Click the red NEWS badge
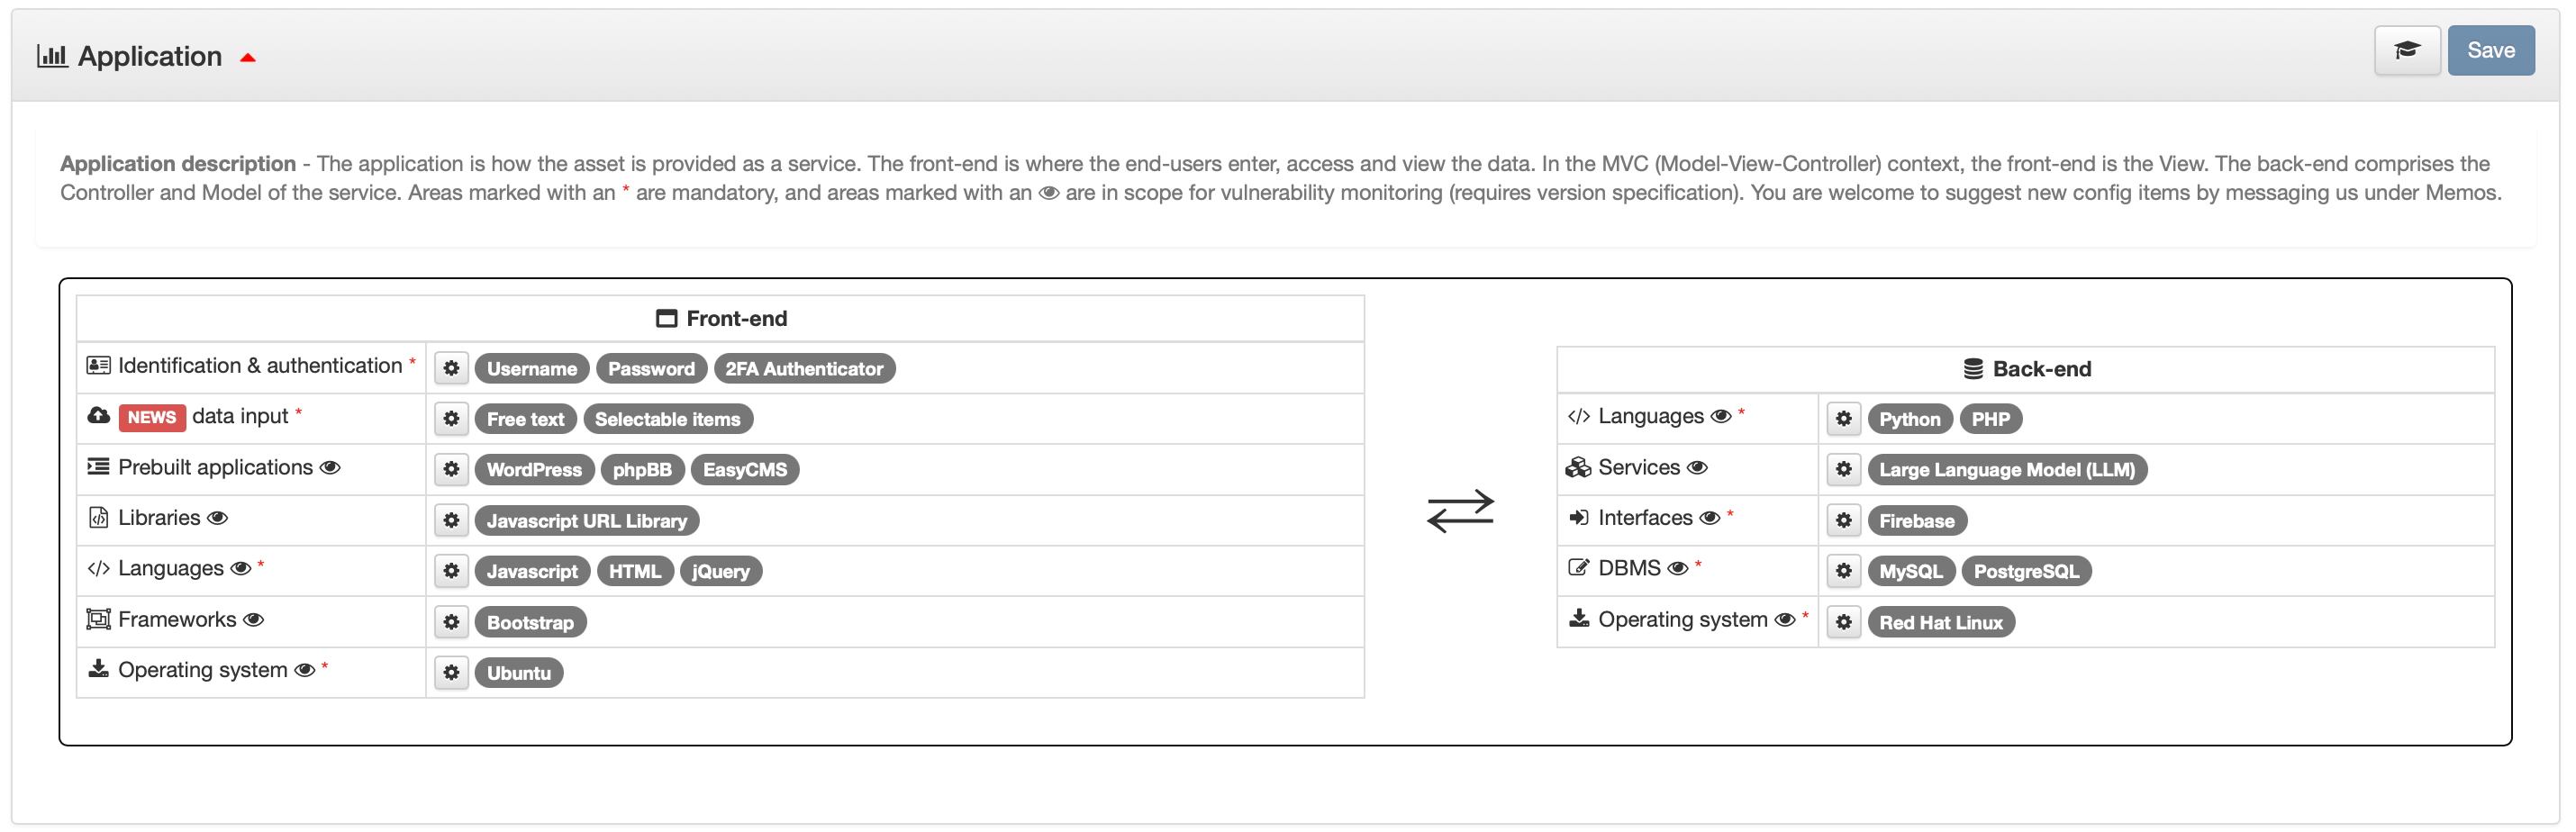The image size is (2576, 832). coord(151,417)
